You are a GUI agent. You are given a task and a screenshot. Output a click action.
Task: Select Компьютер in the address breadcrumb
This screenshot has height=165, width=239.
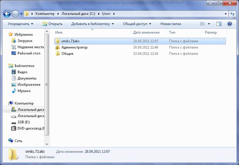pos(45,14)
